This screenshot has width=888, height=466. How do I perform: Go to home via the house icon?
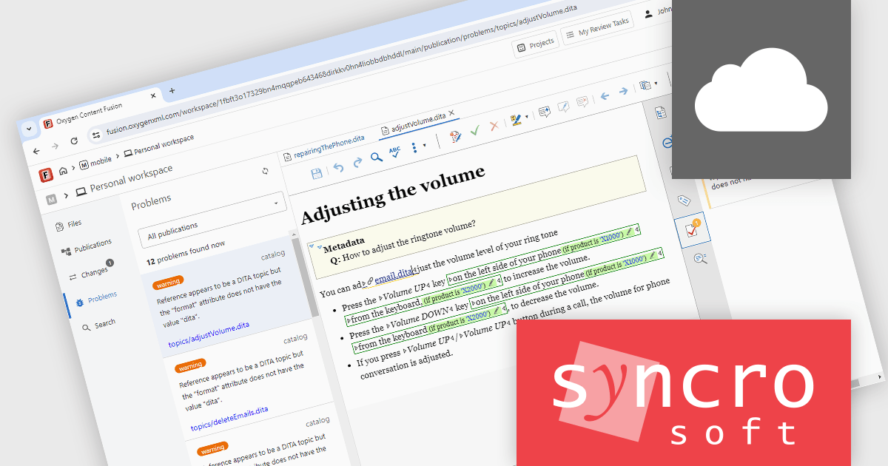tap(64, 171)
